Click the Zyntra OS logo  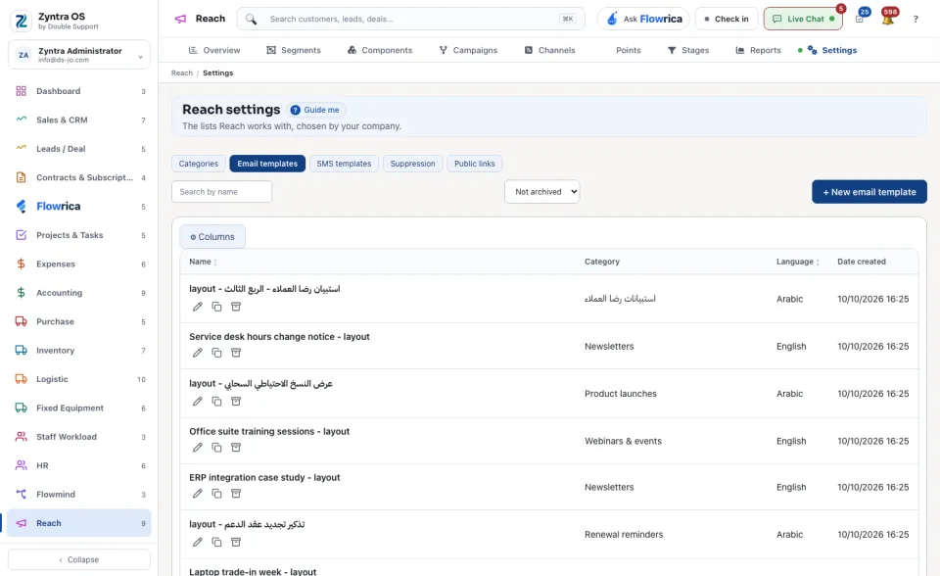click(21, 21)
